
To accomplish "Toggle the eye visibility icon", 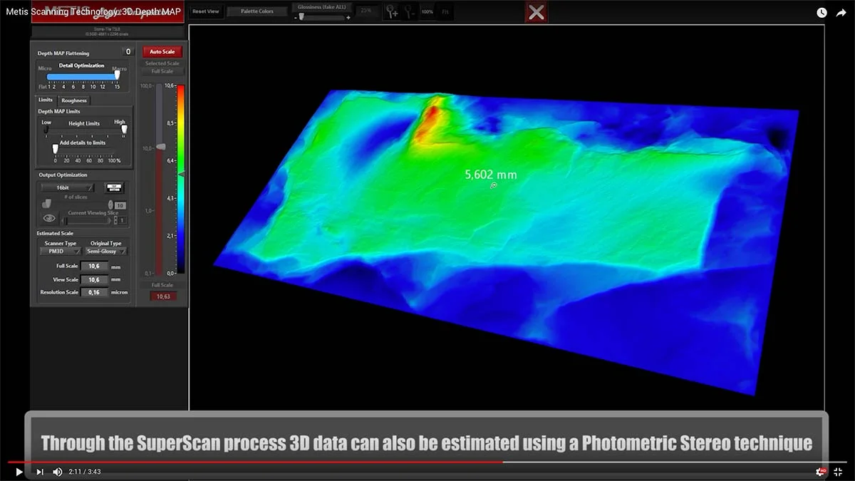I will click(x=49, y=219).
